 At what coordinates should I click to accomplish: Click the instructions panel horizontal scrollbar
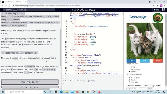[x=26, y=89]
